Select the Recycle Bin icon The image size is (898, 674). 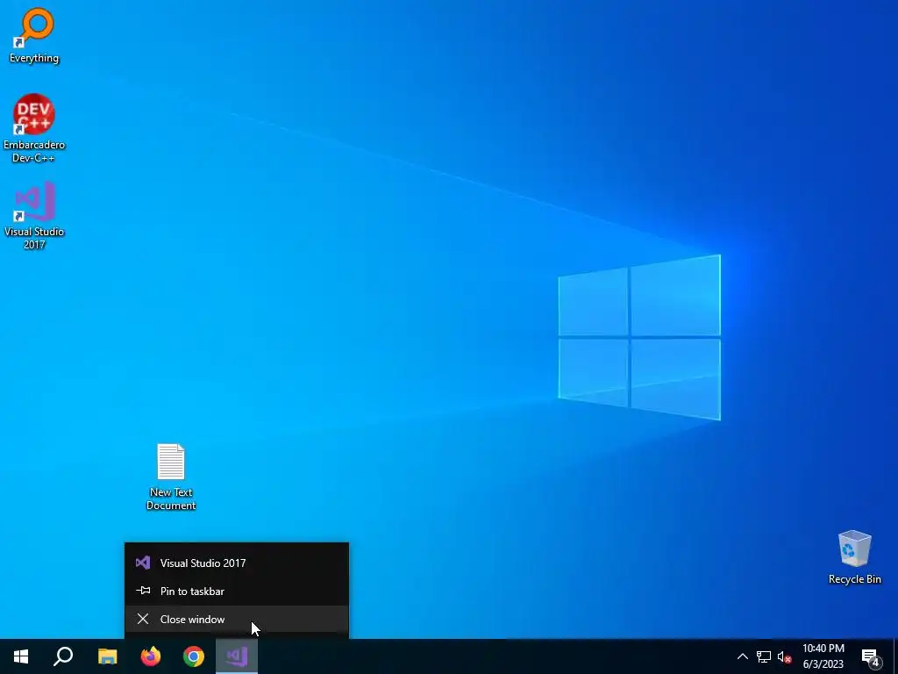854,557
